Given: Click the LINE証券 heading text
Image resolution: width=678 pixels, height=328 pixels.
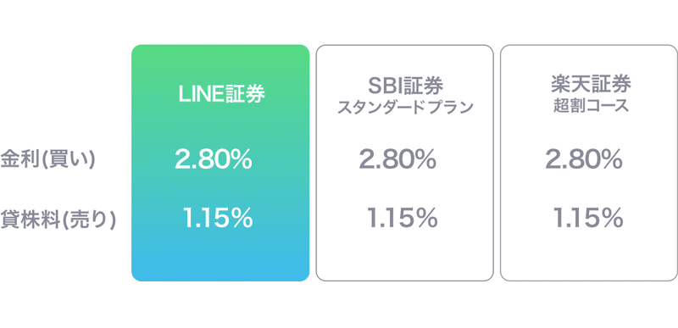Looking at the screenshot, I should point(222,96).
